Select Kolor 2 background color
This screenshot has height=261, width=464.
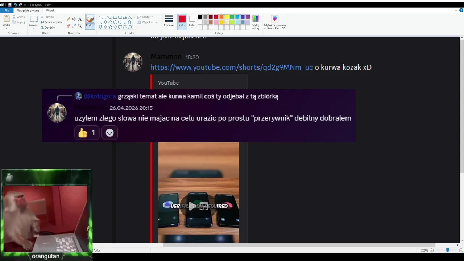192,22
